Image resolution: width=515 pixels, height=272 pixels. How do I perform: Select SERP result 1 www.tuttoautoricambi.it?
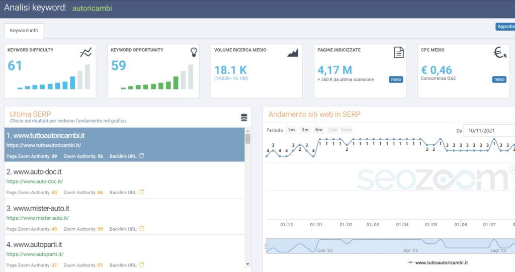pyautogui.click(x=125, y=144)
